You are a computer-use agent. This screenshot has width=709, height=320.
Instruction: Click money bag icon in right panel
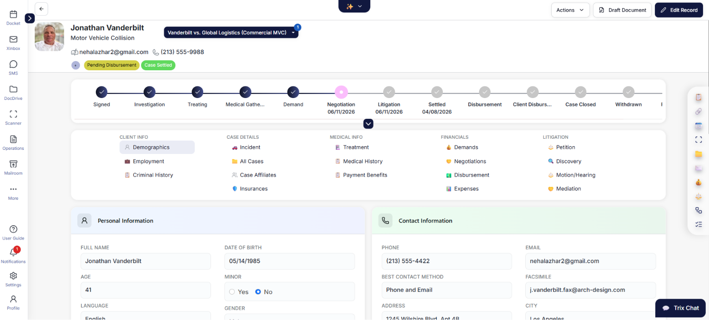click(x=698, y=182)
